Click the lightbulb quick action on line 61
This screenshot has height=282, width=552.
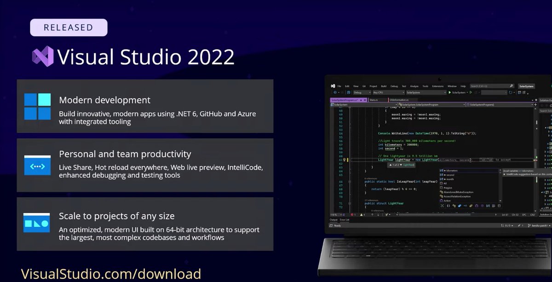pos(345,160)
